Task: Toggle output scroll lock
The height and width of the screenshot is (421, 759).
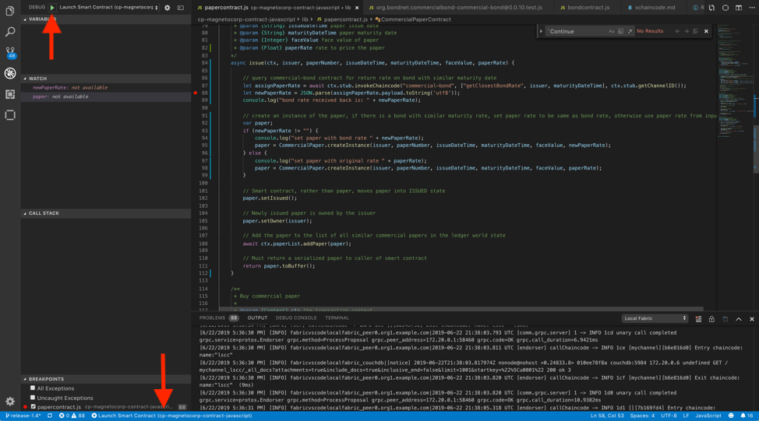Action: coord(711,319)
